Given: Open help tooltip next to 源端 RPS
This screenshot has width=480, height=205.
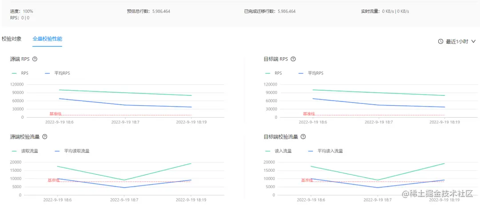Looking at the screenshot, I should pyautogui.click(x=35, y=59).
